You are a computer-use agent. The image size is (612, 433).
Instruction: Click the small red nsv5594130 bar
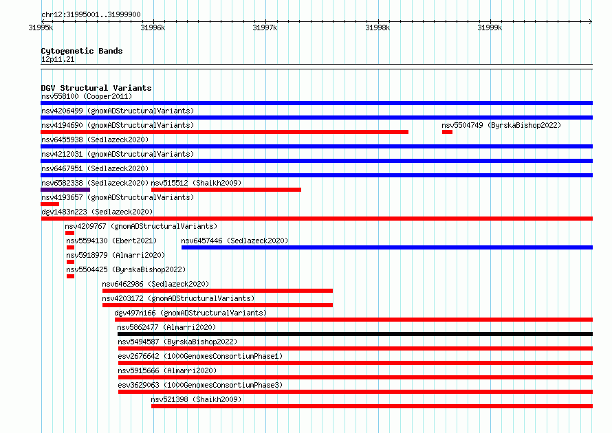[70, 247]
